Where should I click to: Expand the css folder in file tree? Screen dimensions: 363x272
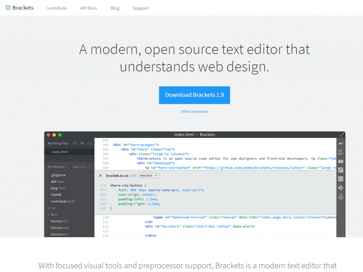click(x=52, y=208)
